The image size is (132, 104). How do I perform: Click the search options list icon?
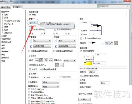pos(99,6)
